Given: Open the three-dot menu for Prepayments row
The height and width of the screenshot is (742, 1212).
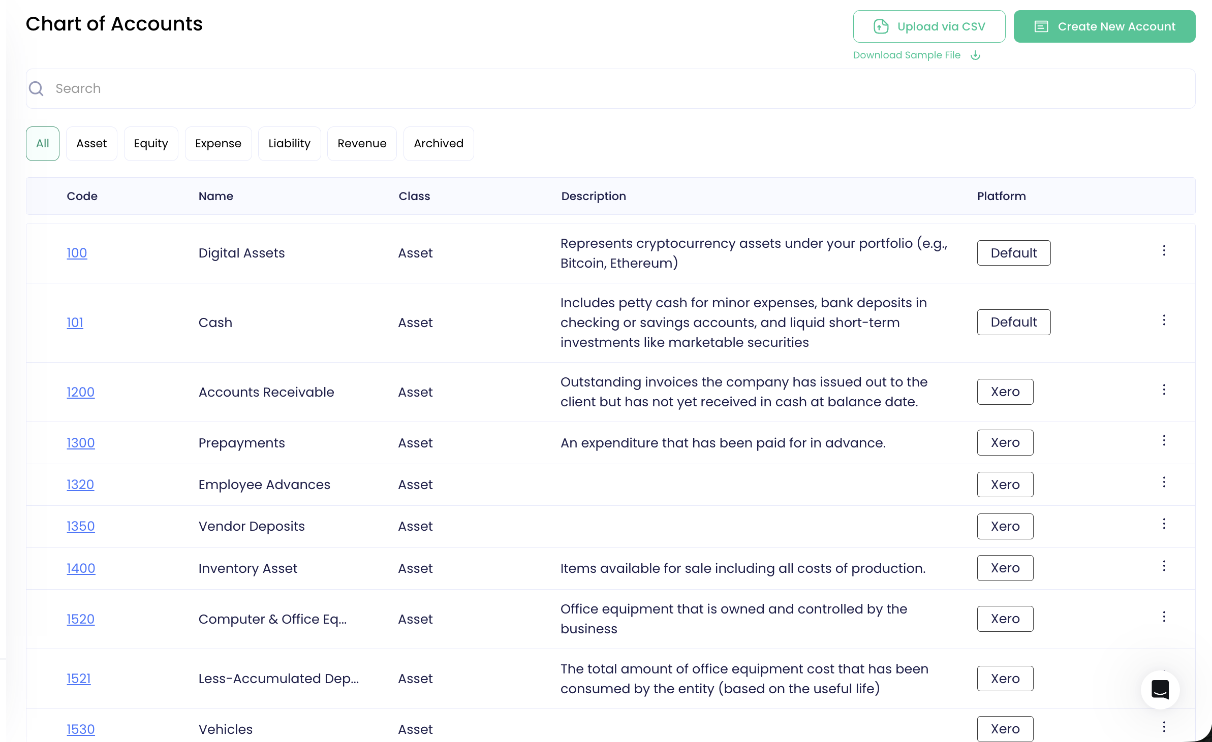Looking at the screenshot, I should click(1164, 440).
